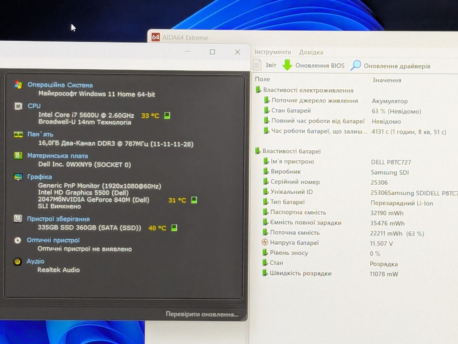Screen dimensions: 458x344
Task: Click the battery icon beside Тип батареї
Action: [266, 201]
